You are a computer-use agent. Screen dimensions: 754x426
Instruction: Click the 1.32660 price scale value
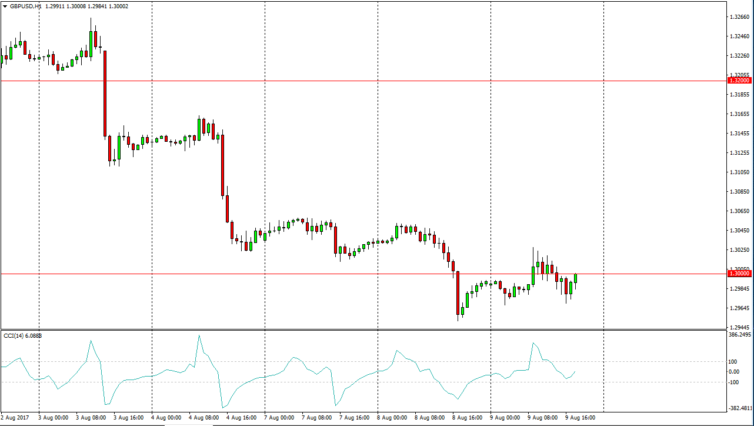click(739, 17)
